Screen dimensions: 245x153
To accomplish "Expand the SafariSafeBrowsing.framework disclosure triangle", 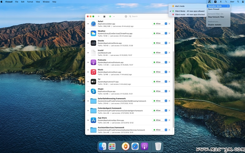I will [88, 101].
